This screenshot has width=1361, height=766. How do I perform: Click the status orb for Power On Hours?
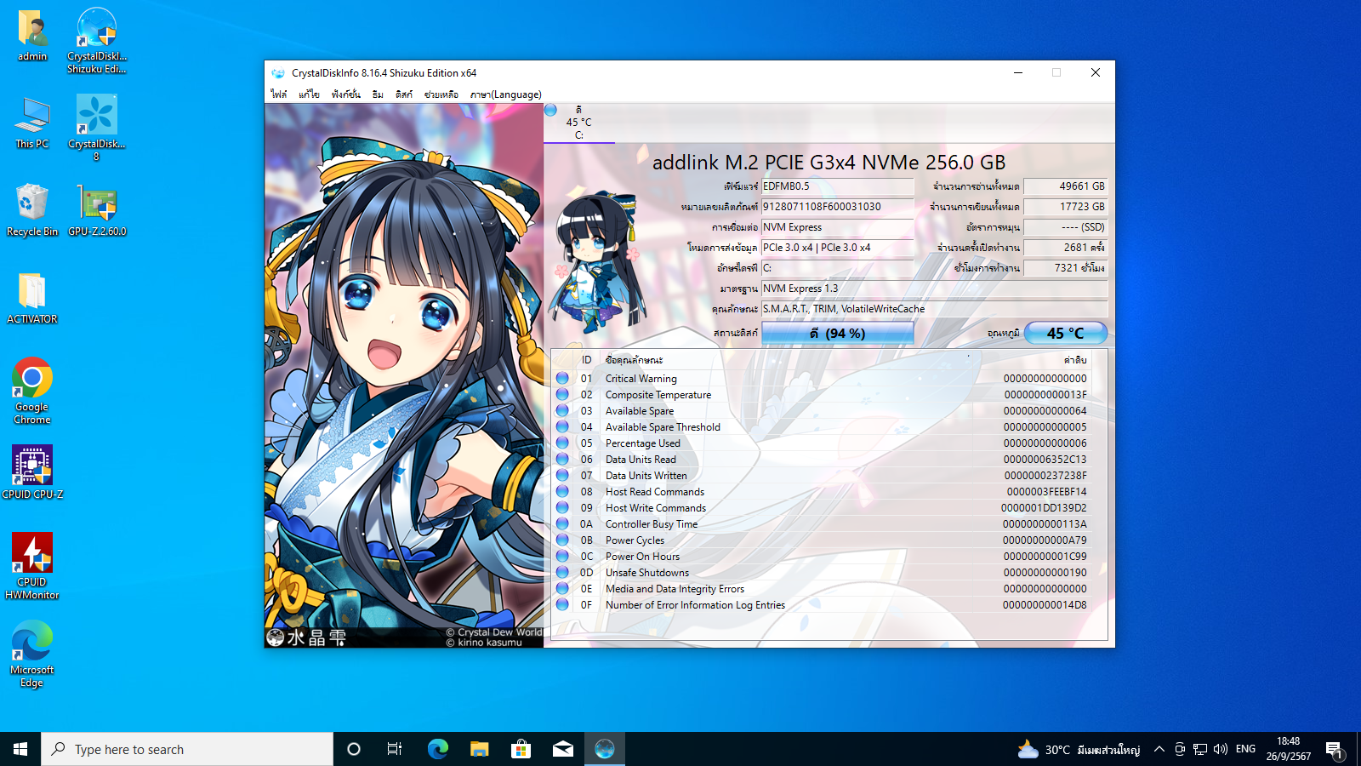(x=562, y=556)
